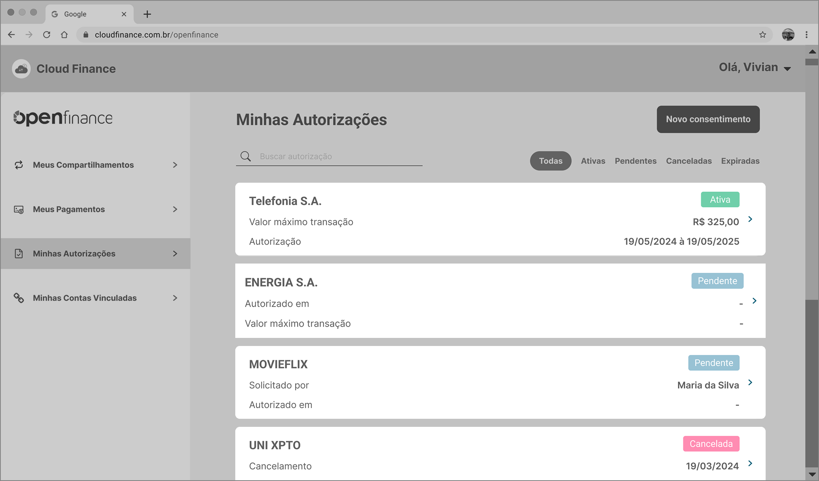Viewport: 819px width, 481px height.
Task: Select the Expiradas filter tab
Action: (x=740, y=161)
